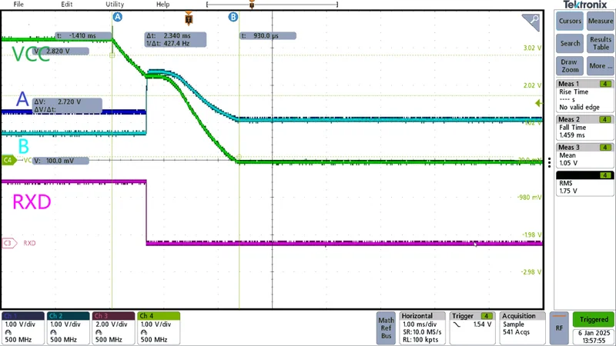Click the Measure button

pyautogui.click(x=601, y=22)
